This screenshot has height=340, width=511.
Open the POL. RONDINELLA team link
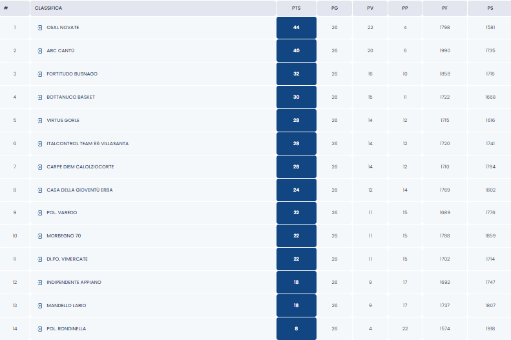[67, 328]
